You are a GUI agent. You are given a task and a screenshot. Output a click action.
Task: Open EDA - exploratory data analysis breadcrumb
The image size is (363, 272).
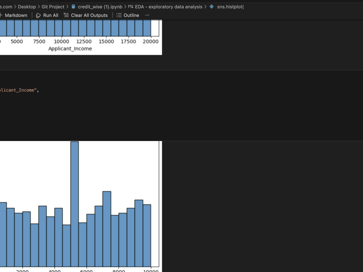[x=168, y=7]
